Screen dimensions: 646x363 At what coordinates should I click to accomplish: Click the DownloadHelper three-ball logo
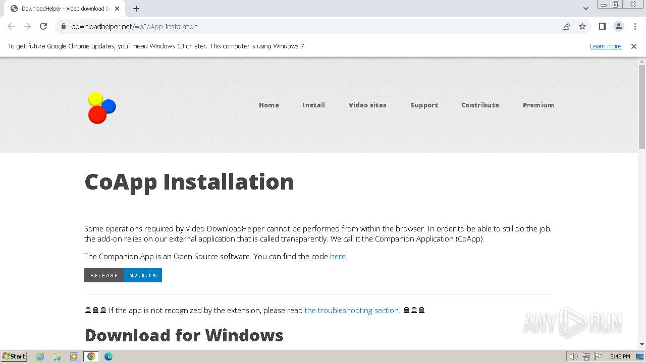tap(101, 107)
